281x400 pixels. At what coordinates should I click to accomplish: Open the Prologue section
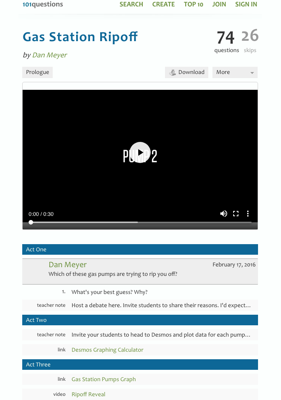[37, 72]
